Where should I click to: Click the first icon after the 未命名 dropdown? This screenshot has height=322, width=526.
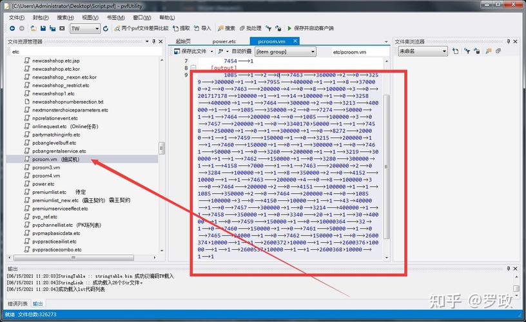pos(455,51)
